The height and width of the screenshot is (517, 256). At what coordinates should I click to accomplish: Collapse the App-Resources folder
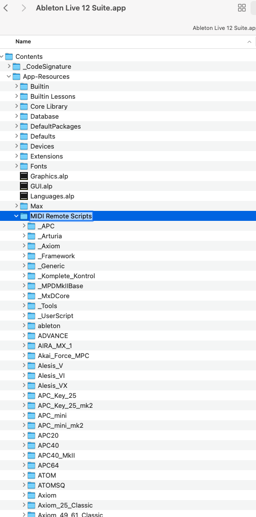9,76
